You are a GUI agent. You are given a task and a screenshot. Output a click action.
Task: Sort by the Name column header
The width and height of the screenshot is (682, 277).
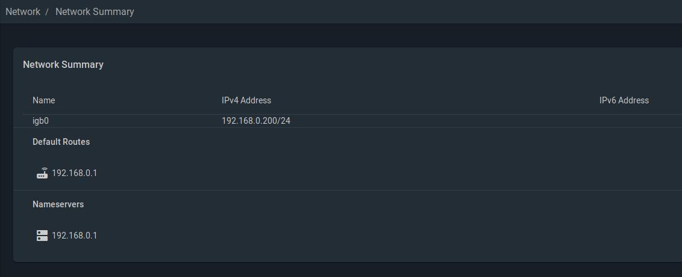[x=43, y=100]
